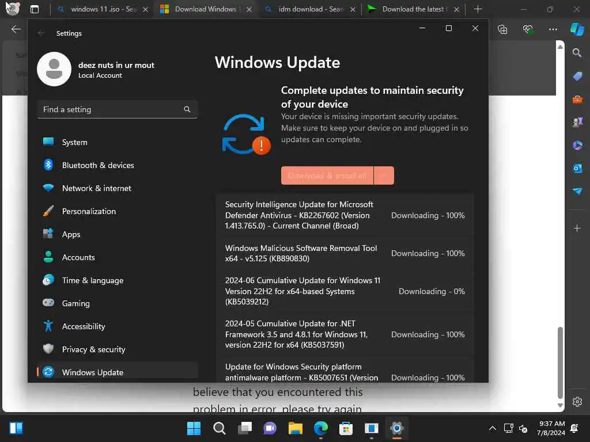Open Edge sidebar Drop paper plane icon

coord(577,191)
